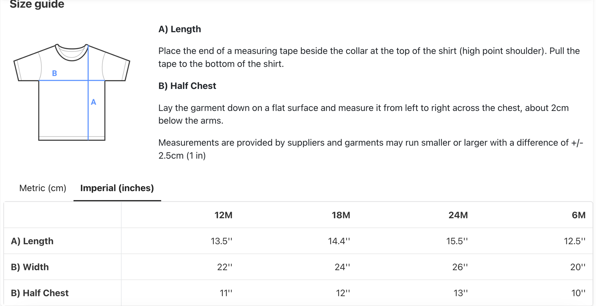Click the 13.5'' length value for 12M

(221, 241)
